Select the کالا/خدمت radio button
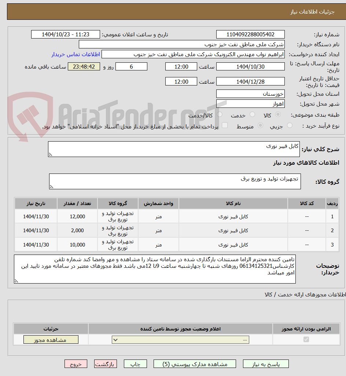This screenshot has height=376, width=346. point(220,114)
